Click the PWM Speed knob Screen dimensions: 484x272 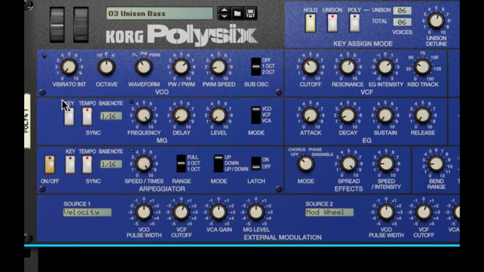[218, 67]
